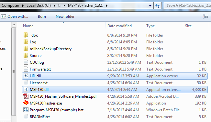The width and height of the screenshot is (211, 122).
Task: Select the Firmware.txt file name
Action: point(40,69)
